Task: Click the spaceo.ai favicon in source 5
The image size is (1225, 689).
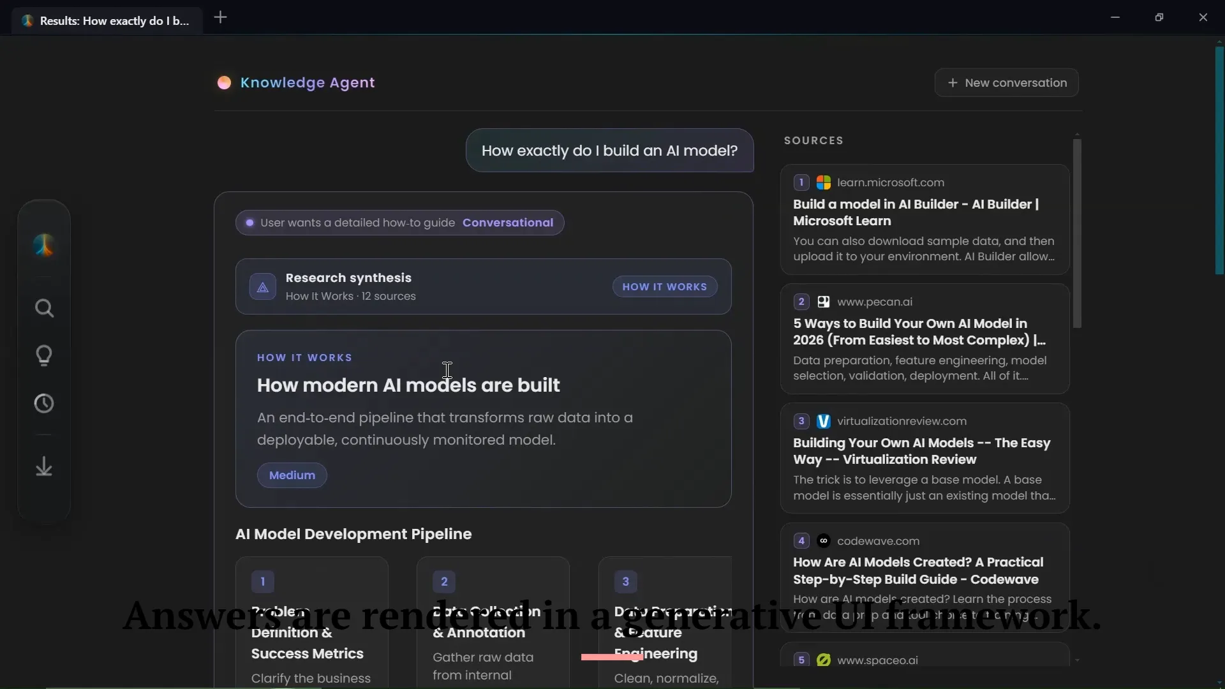Action: click(x=824, y=660)
